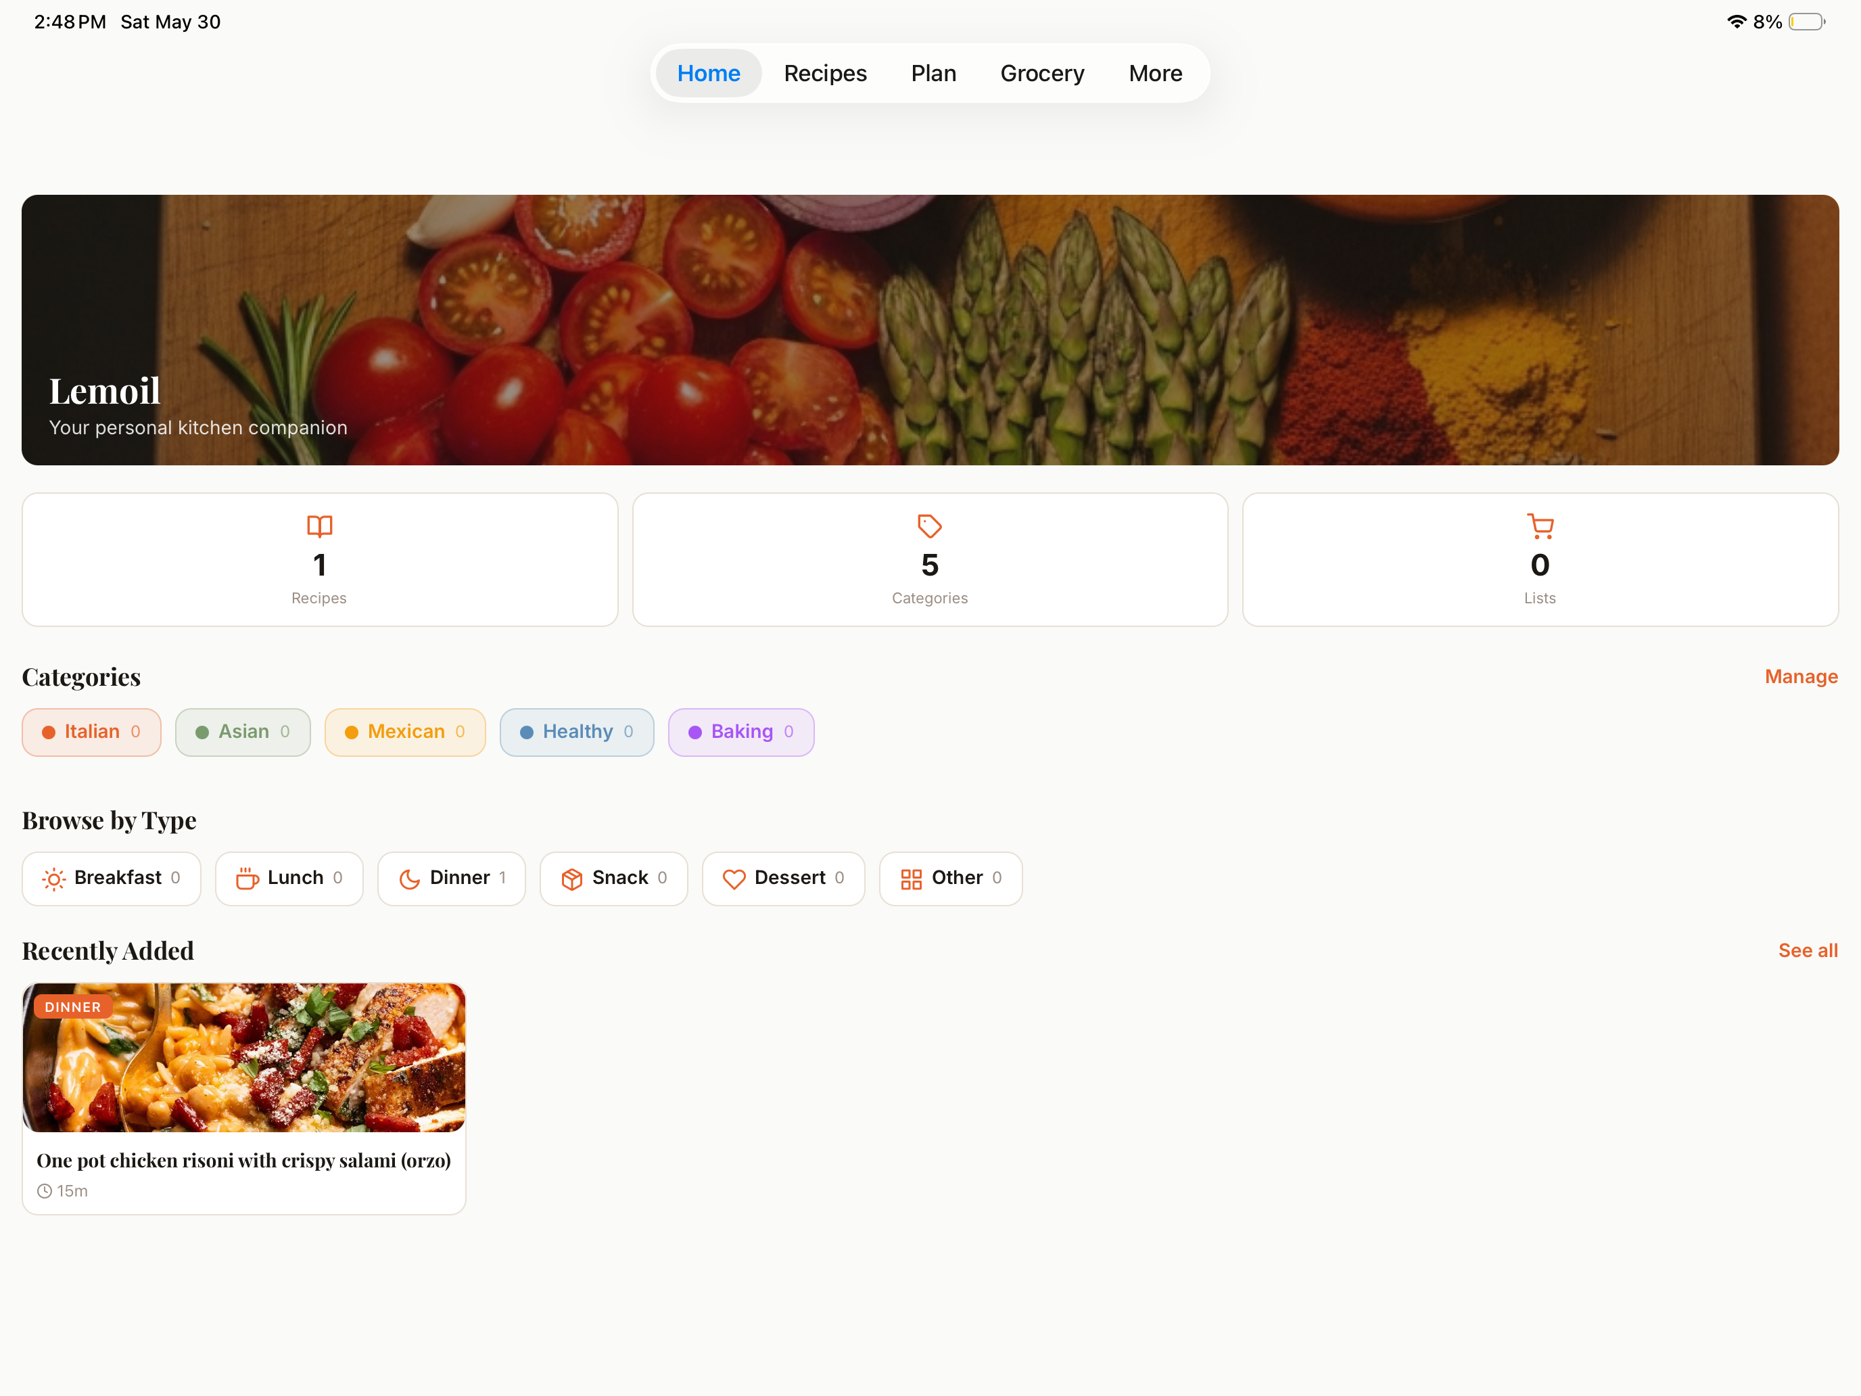Open the 5 Categories stat card

point(930,559)
